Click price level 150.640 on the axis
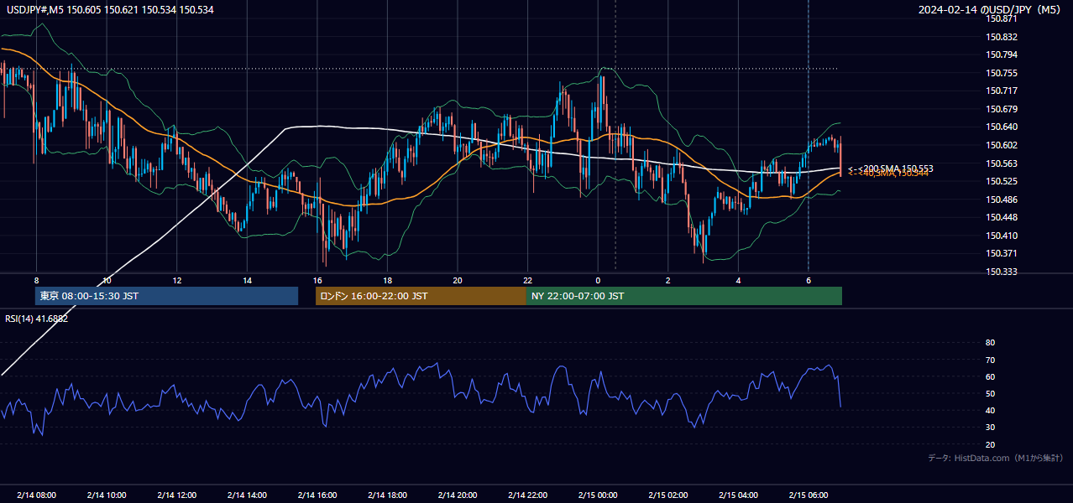The image size is (1073, 503). click(x=1002, y=127)
